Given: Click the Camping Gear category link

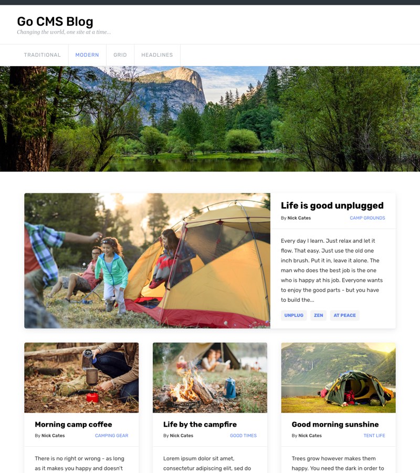Looking at the screenshot, I should point(111,436).
